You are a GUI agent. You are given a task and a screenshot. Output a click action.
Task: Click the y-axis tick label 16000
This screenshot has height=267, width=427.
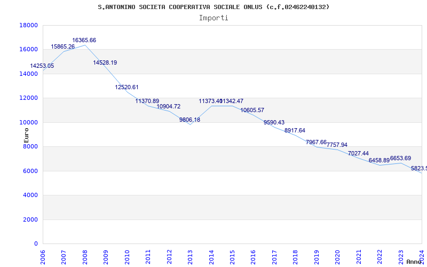[29, 50]
